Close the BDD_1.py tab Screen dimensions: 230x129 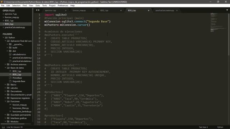121,10
